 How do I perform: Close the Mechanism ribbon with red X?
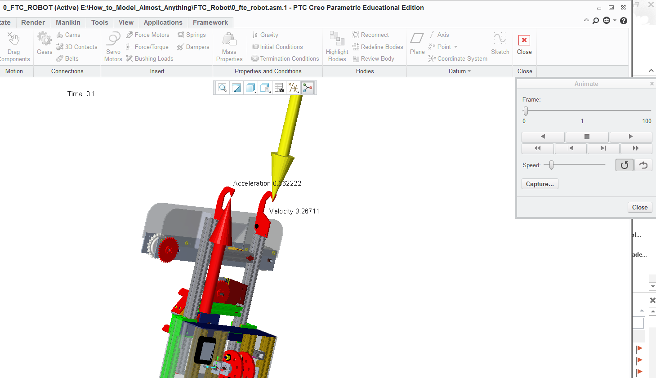click(x=524, y=44)
